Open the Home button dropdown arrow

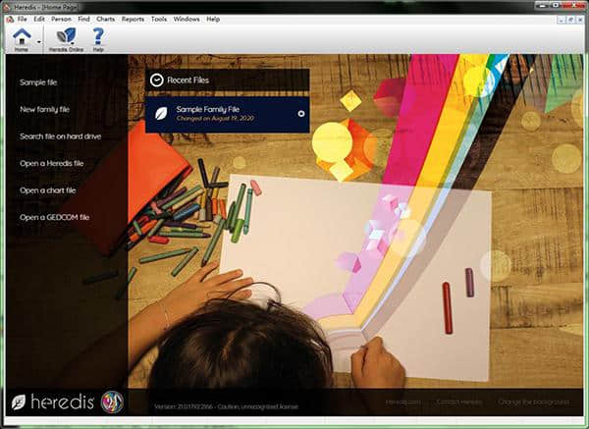[38, 41]
